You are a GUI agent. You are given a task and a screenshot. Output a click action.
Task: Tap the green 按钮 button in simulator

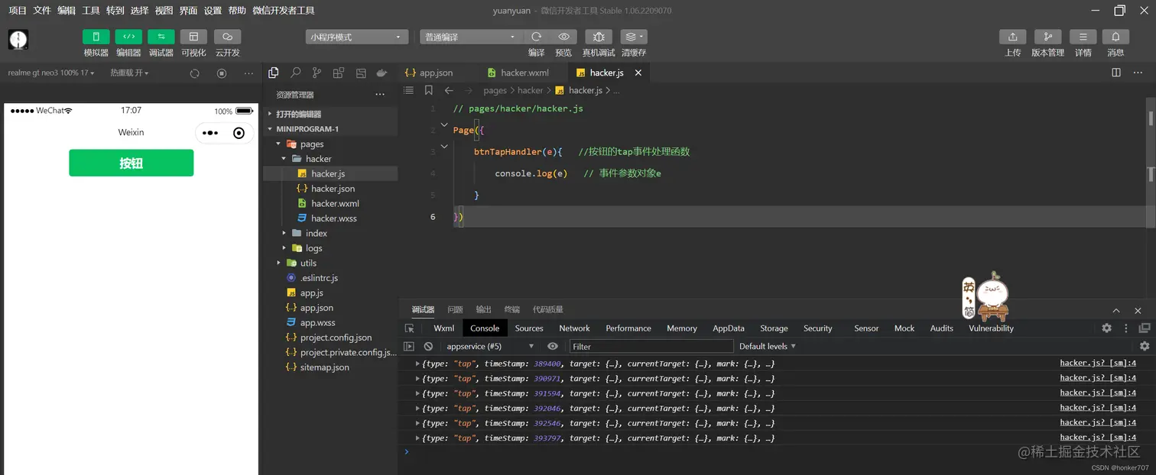[x=131, y=163]
